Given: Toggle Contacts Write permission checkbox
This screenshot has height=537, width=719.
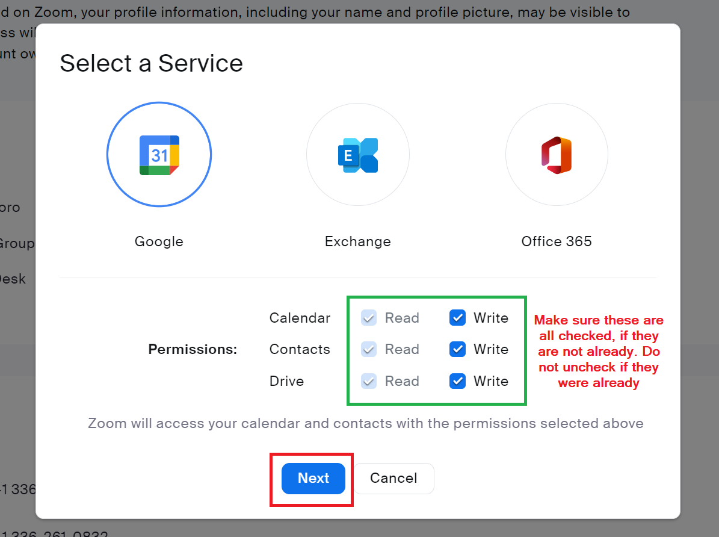Looking at the screenshot, I should [x=458, y=349].
